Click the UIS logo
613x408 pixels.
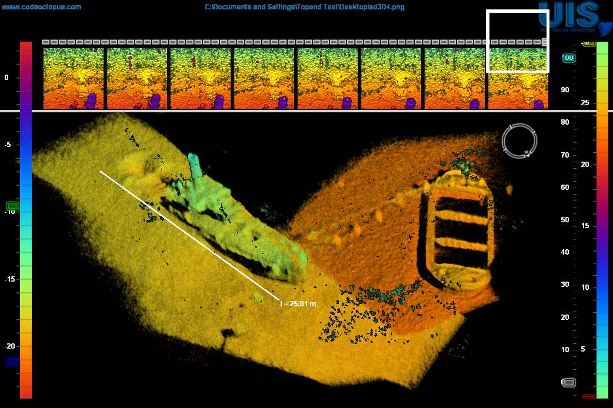[574, 18]
